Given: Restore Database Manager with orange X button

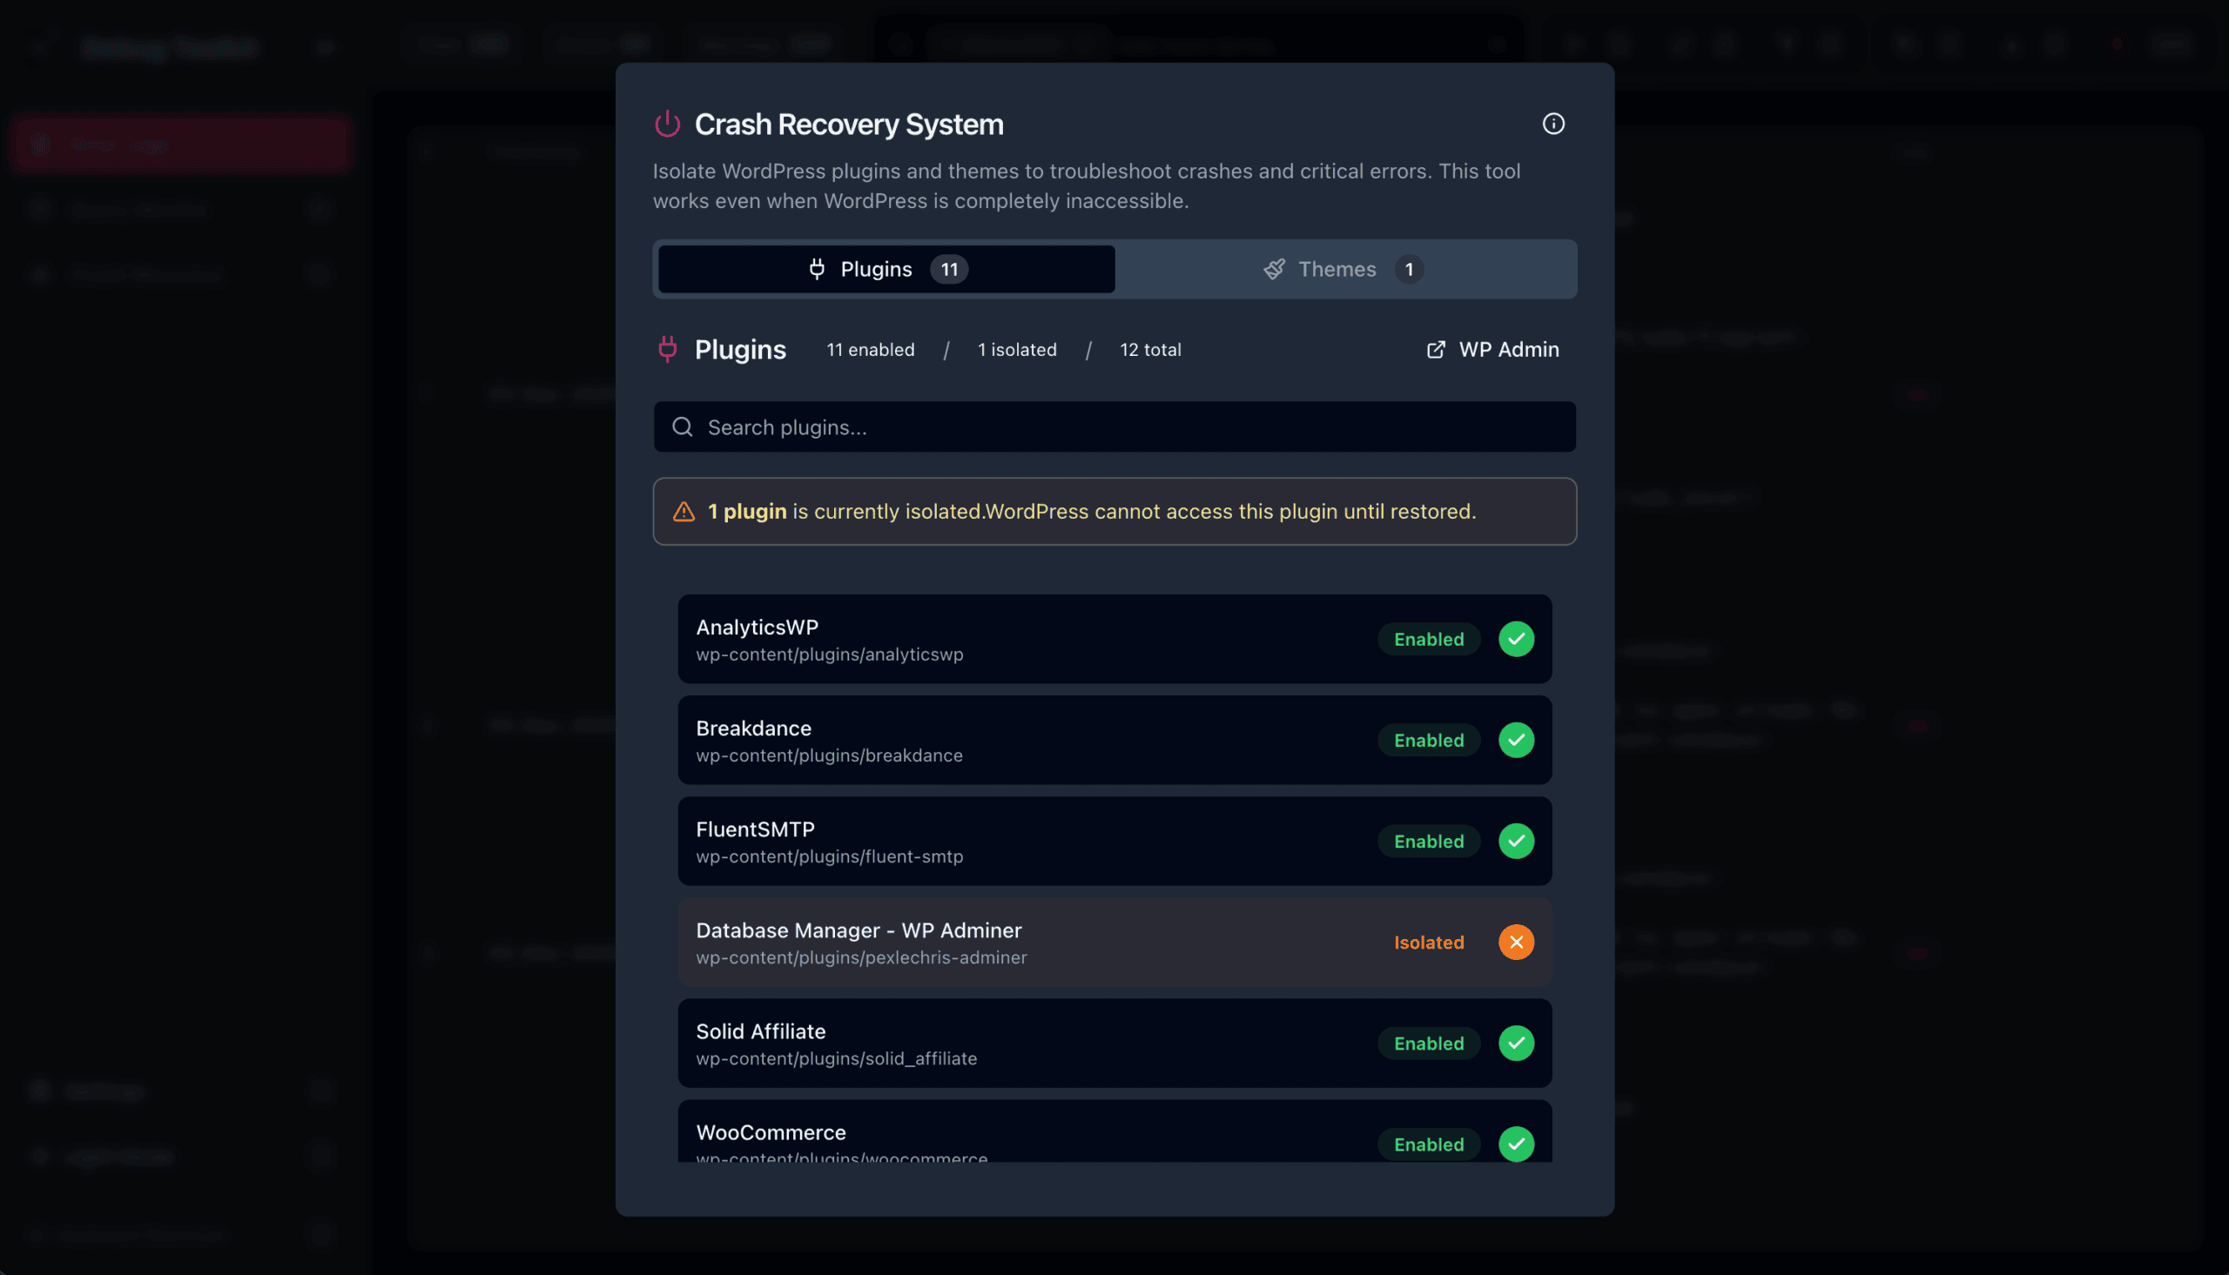Looking at the screenshot, I should click(x=1516, y=943).
